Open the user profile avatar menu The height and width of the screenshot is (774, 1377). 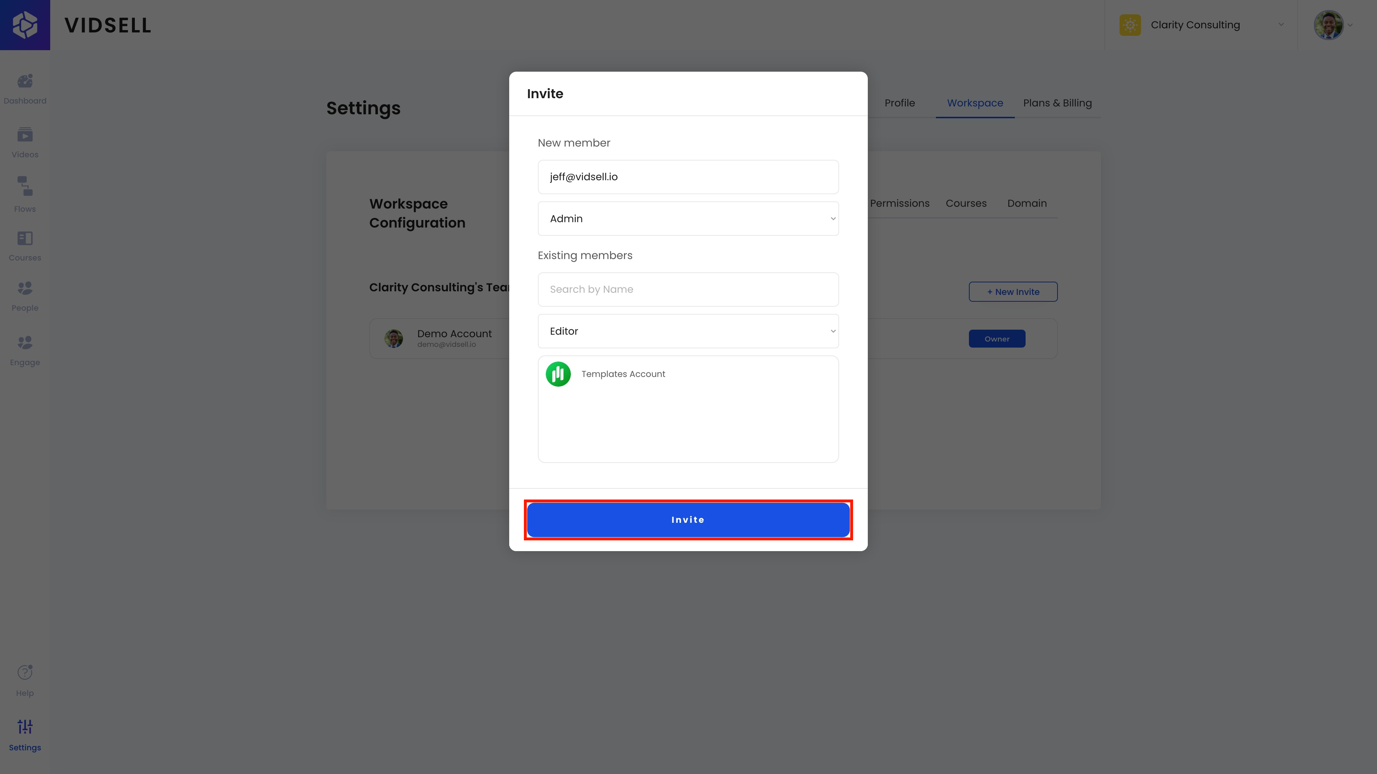(1329, 25)
